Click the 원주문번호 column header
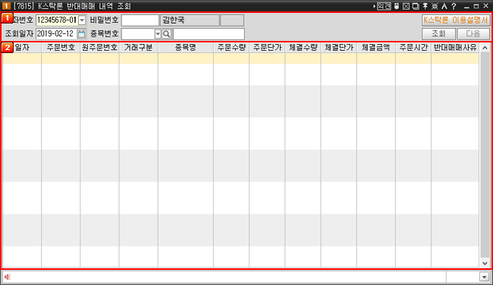493x285 pixels. tap(99, 48)
